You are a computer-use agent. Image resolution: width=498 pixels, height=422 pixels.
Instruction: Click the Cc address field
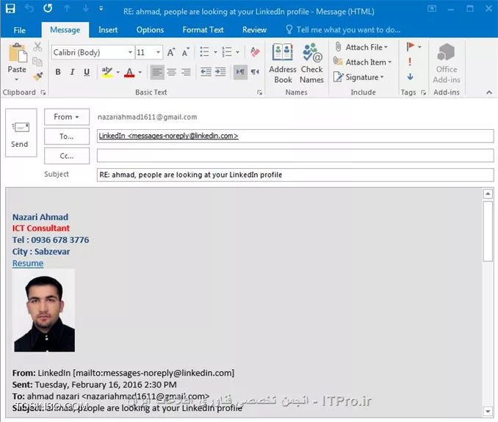295,156
